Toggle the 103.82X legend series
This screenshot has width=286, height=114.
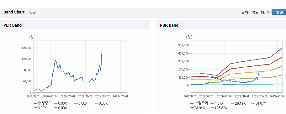click(219, 108)
